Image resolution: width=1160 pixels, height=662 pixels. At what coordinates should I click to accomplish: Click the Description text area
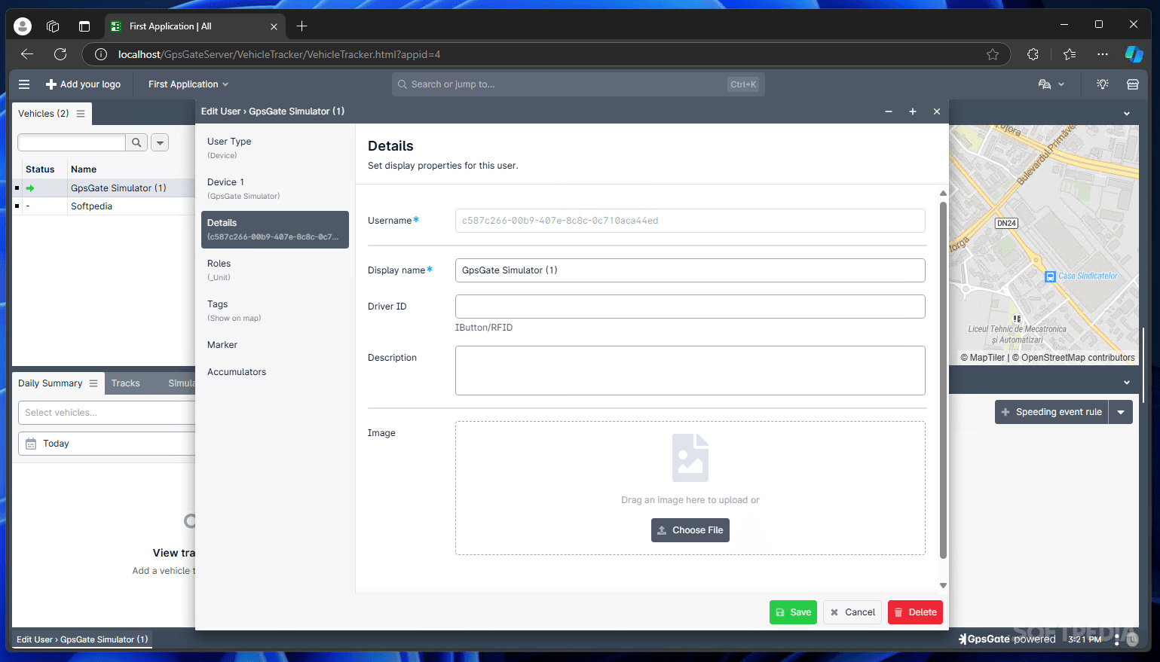tap(690, 371)
